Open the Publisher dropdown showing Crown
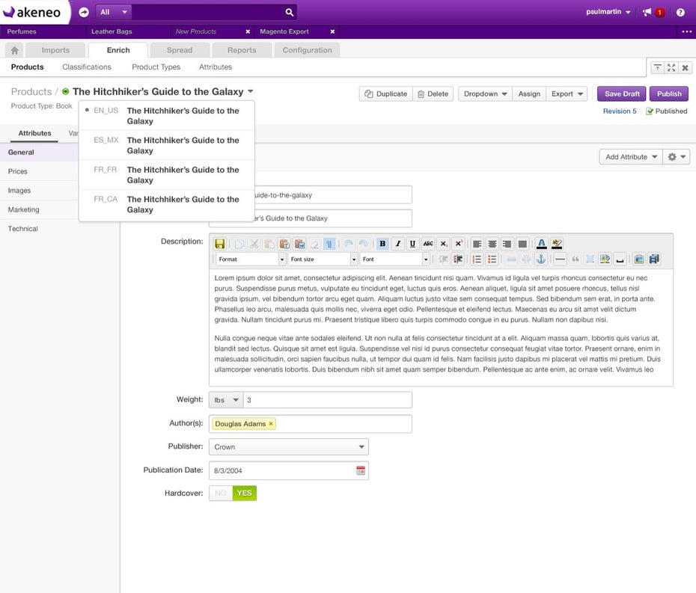This screenshot has height=593, width=696. [289, 447]
